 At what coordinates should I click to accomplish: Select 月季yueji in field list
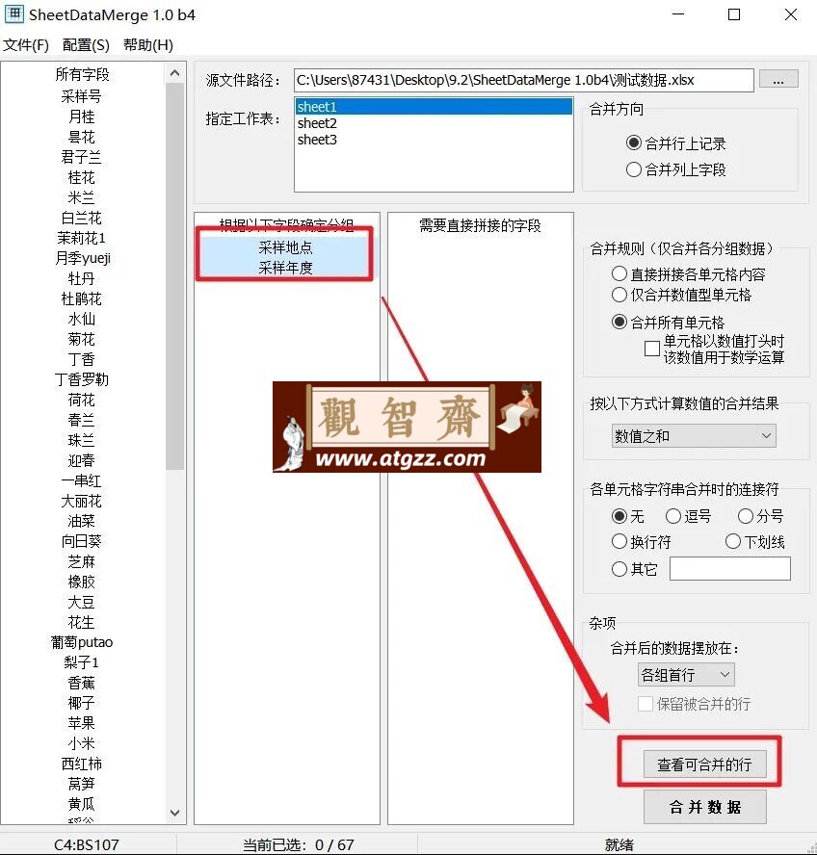pyautogui.click(x=83, y=258)
